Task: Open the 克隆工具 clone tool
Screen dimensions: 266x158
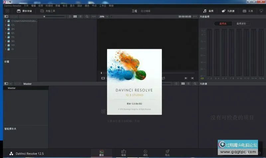Action: tap(48, 11)
